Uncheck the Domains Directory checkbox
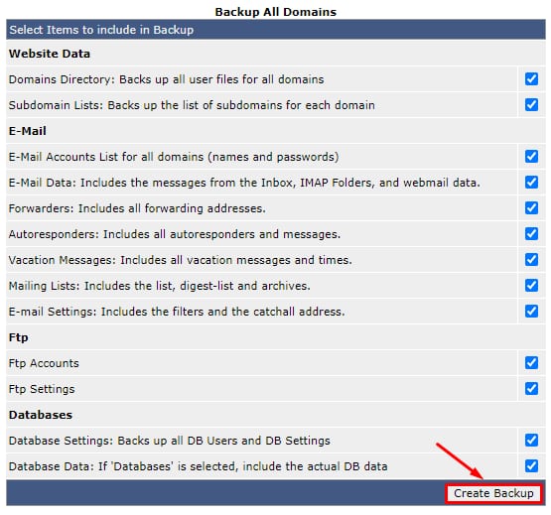 coord(531,79)
